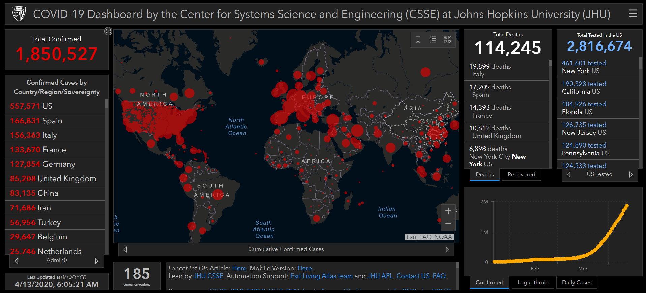Click the Esri, FAO, NOAA map attribution
The height and width of the screenshot is (293, 646).
tap(429, 237)
